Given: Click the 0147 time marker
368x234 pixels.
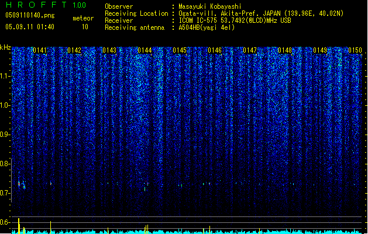Looking at the screenshot, I should point(250,50).
